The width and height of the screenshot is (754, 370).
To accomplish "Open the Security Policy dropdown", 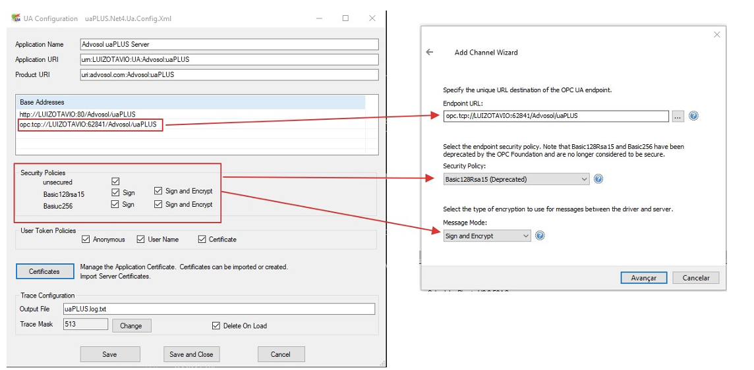I will (x=516, y=179).
